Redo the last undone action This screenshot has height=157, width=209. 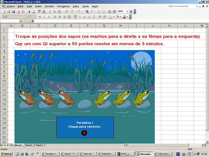coord(79,11)
